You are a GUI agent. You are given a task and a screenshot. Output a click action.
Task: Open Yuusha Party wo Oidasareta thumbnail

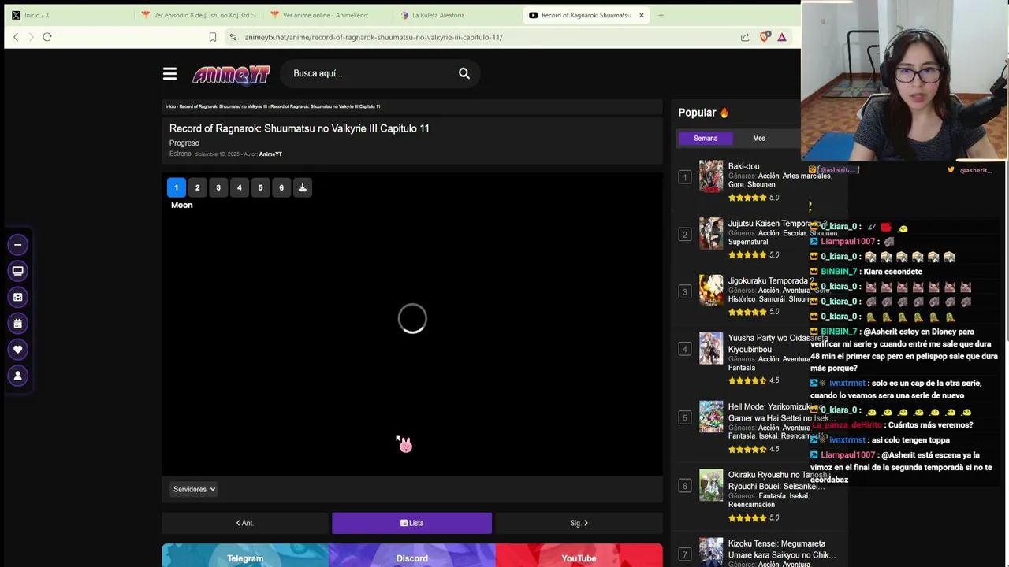pos(711,348)
